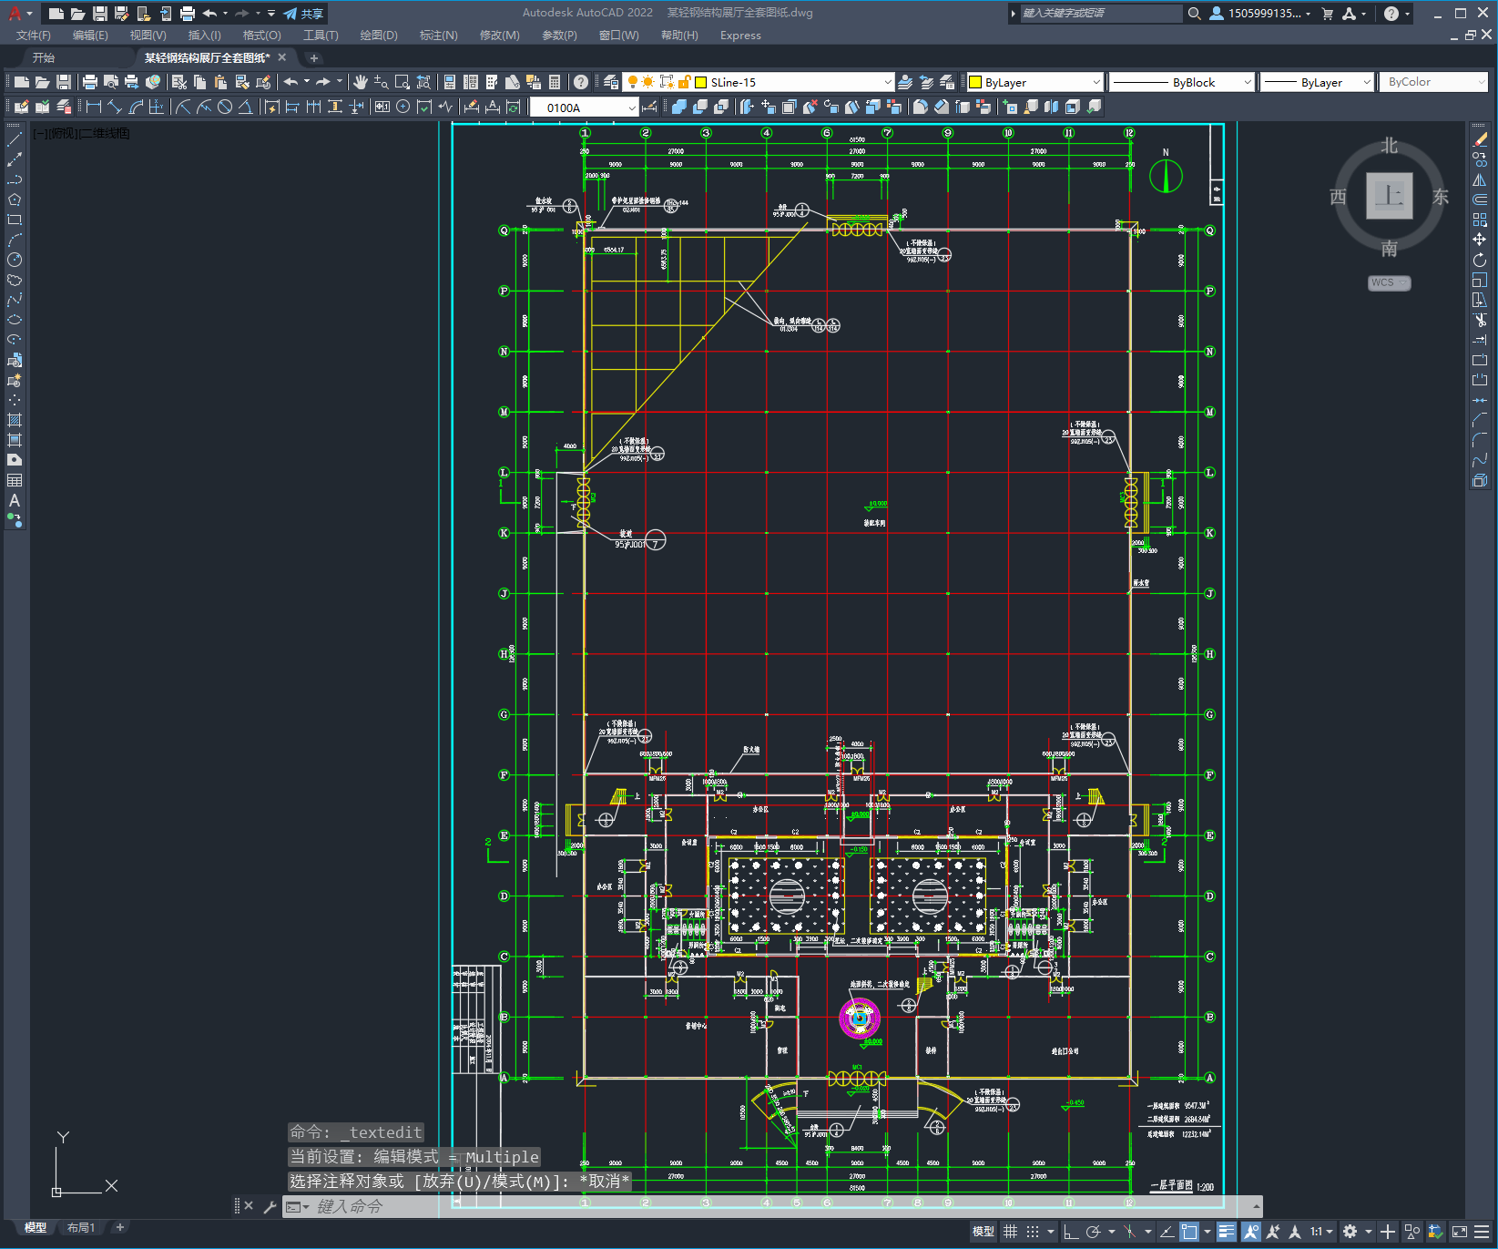Screen dimensions: 1498x1249
Task: Select the Table tool in the draw toolbar
Action: pyautogui.click(x=15, y=480)
